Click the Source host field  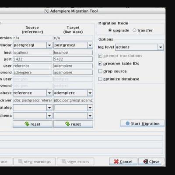[32, 52]
